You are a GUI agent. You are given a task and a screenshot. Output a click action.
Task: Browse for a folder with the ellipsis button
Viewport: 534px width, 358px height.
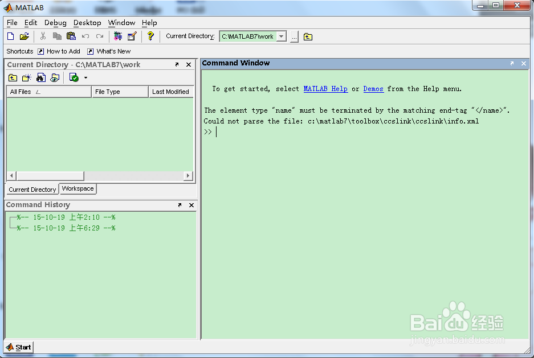[x=294, y=37]
